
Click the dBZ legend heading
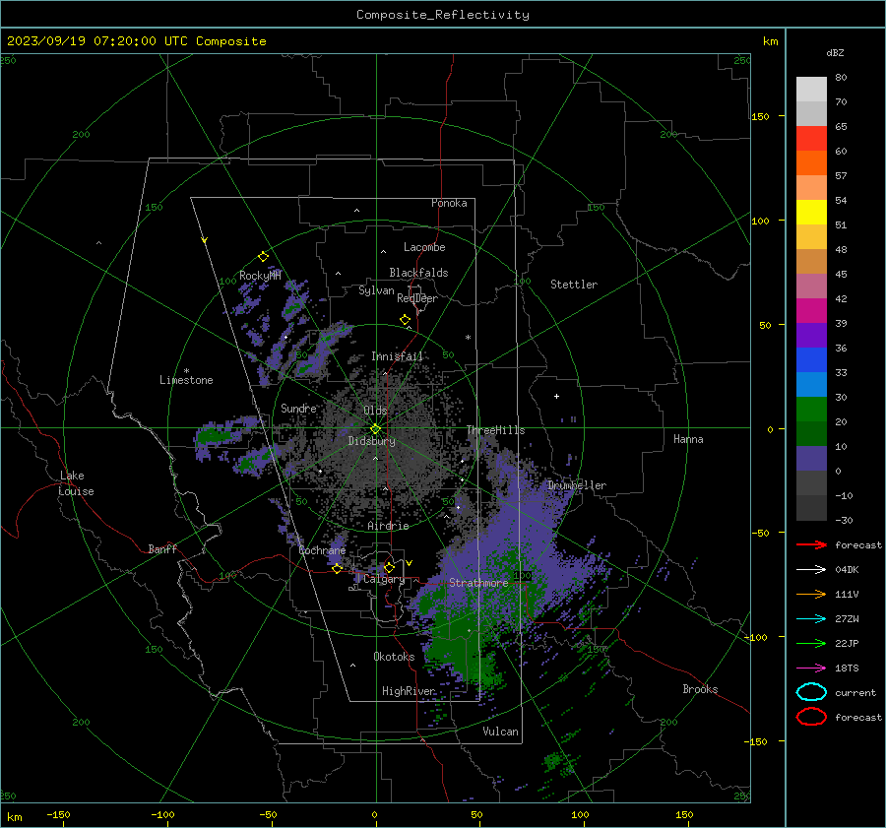click(835, 52)
